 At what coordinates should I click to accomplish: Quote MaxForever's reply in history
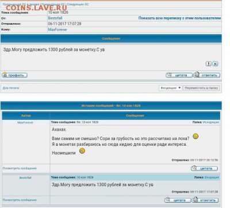coord(204,168)
